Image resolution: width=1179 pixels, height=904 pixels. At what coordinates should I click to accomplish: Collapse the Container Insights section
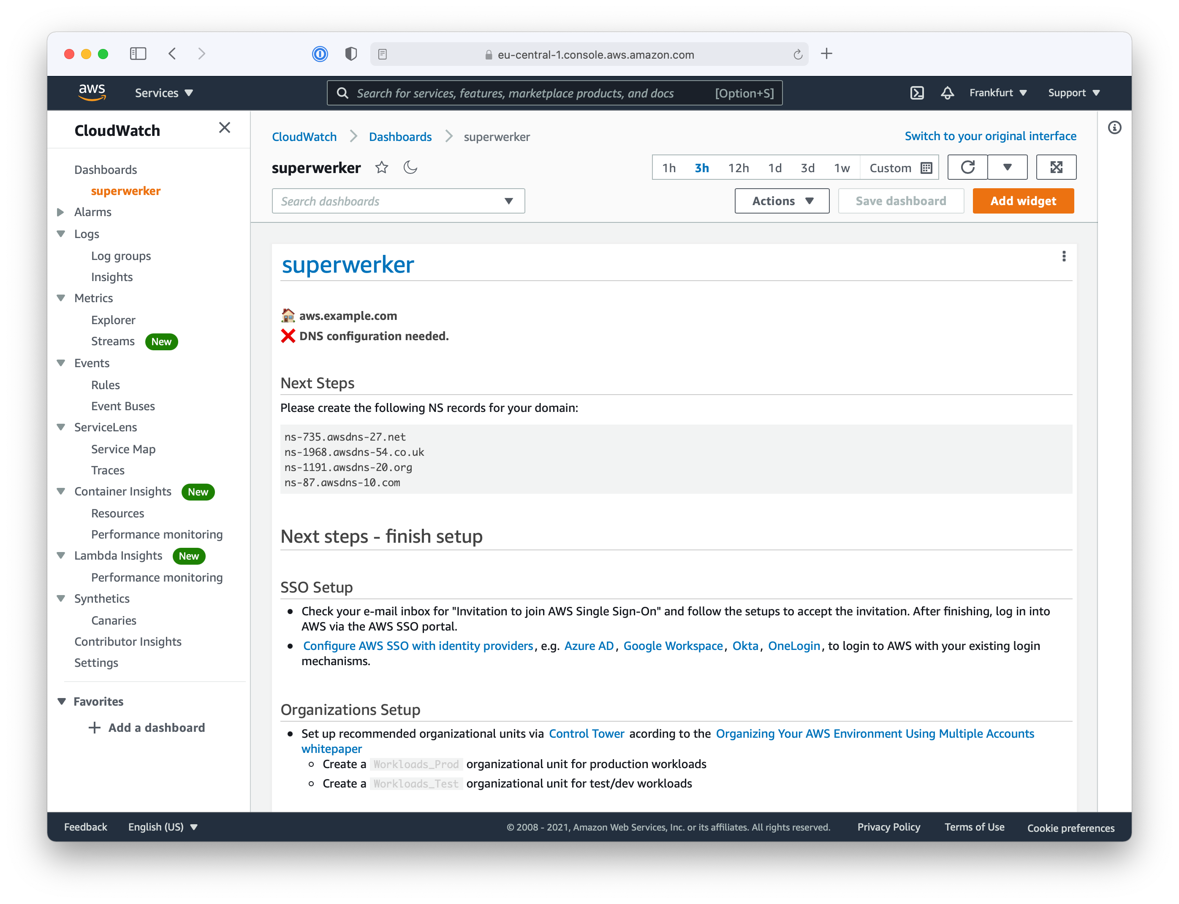click(61, 491)
